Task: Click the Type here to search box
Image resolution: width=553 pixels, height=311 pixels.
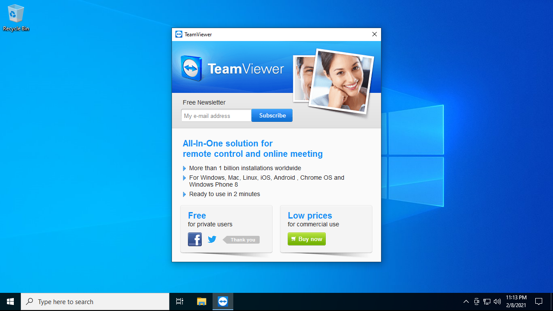Action: coord(95,301)
